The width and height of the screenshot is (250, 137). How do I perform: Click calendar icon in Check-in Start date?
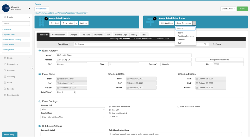tap(128, 79)
